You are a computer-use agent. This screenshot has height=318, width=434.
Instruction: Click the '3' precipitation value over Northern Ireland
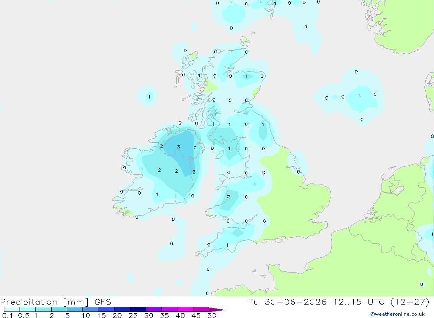pos(178,147)
